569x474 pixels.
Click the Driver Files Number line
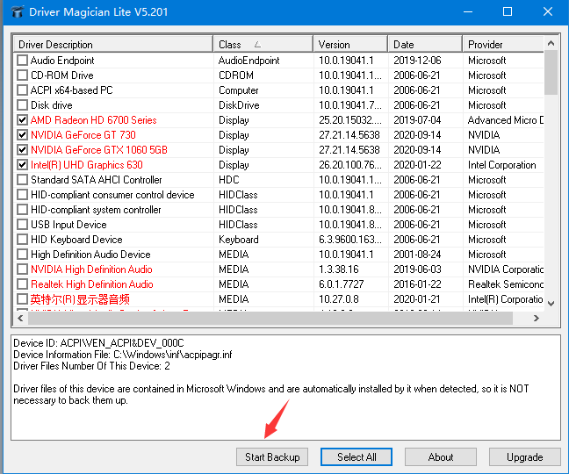click(91, 366)
